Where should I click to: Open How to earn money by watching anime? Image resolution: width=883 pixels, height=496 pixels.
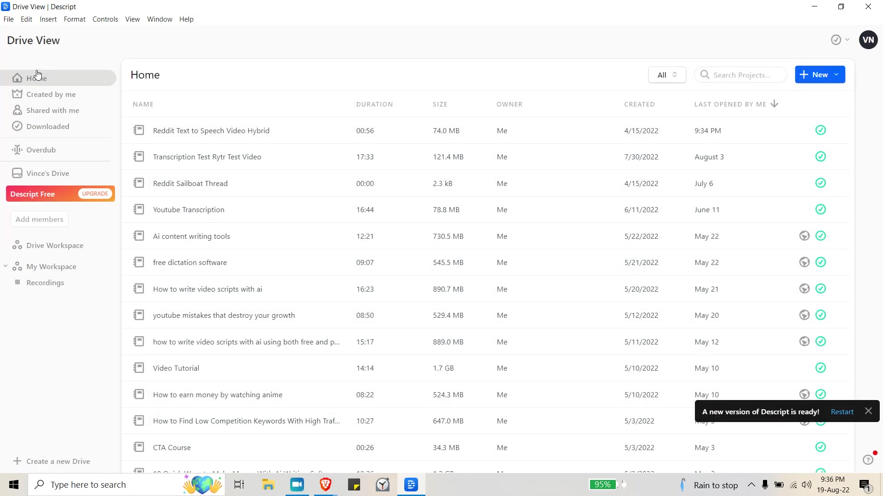pyautogui.click(x=218, y=395)
